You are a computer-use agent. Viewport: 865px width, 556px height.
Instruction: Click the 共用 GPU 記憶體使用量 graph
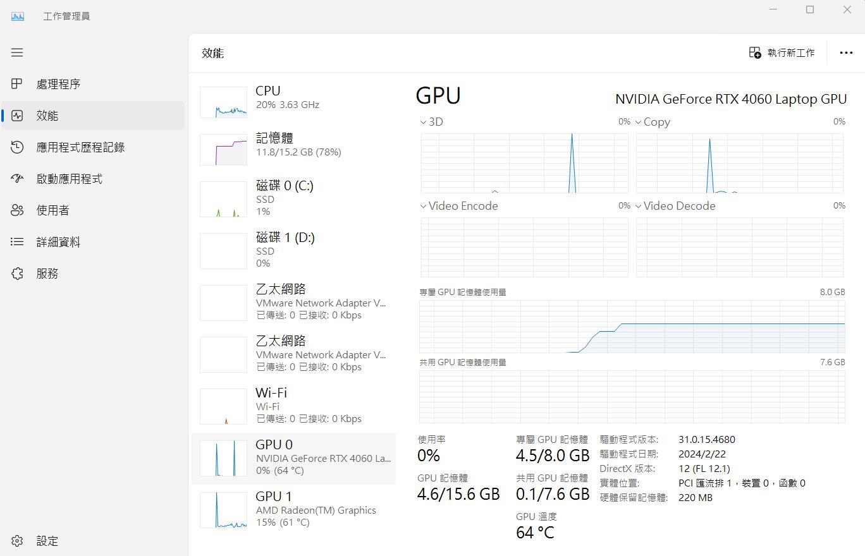(x=632, y=397)
